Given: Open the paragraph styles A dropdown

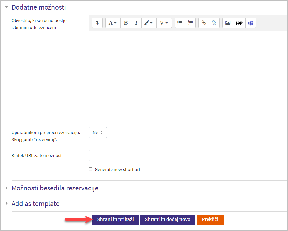Looking at the screenshot, I should pos(113,23).
